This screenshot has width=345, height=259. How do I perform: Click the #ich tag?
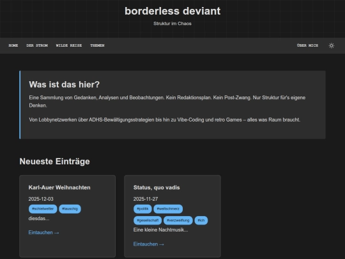coord(201,220)
